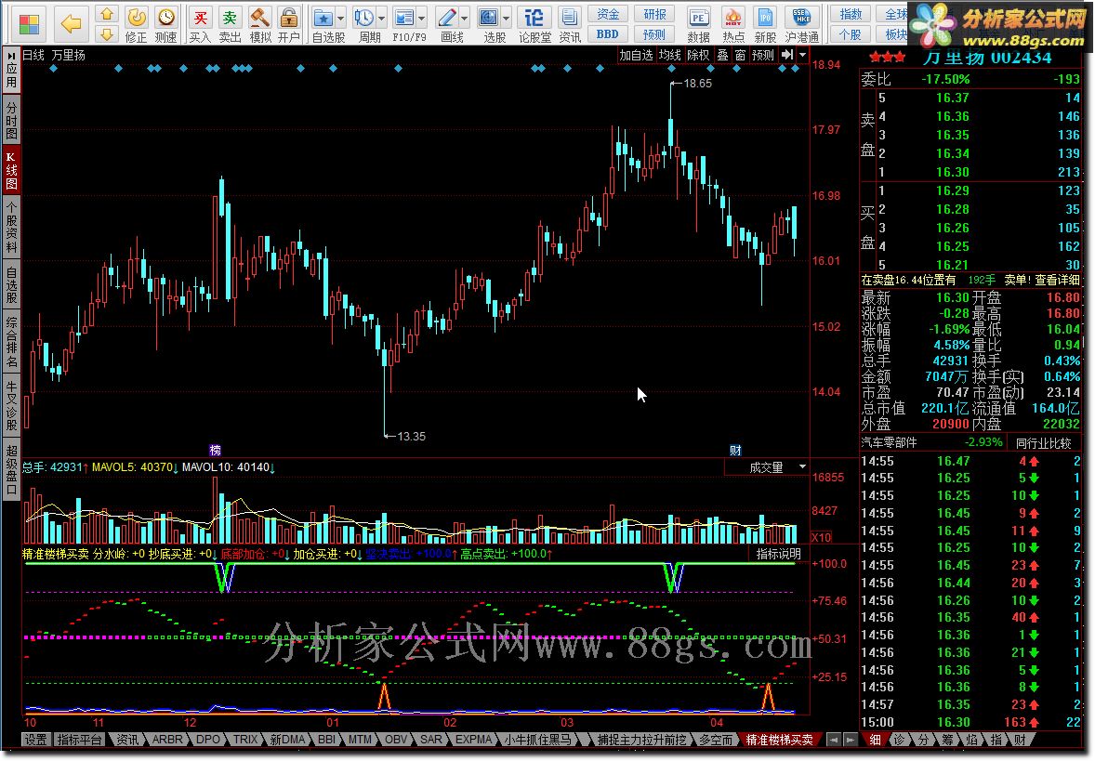Open the 沪港通 SSE HKE icon
Screen dimensions: 1095x761
(x=801, y=24)
